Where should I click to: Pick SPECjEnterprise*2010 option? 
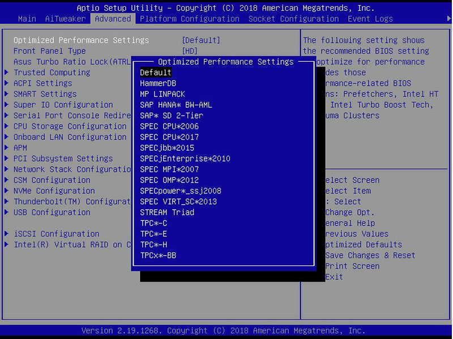[x=185, y=159]
